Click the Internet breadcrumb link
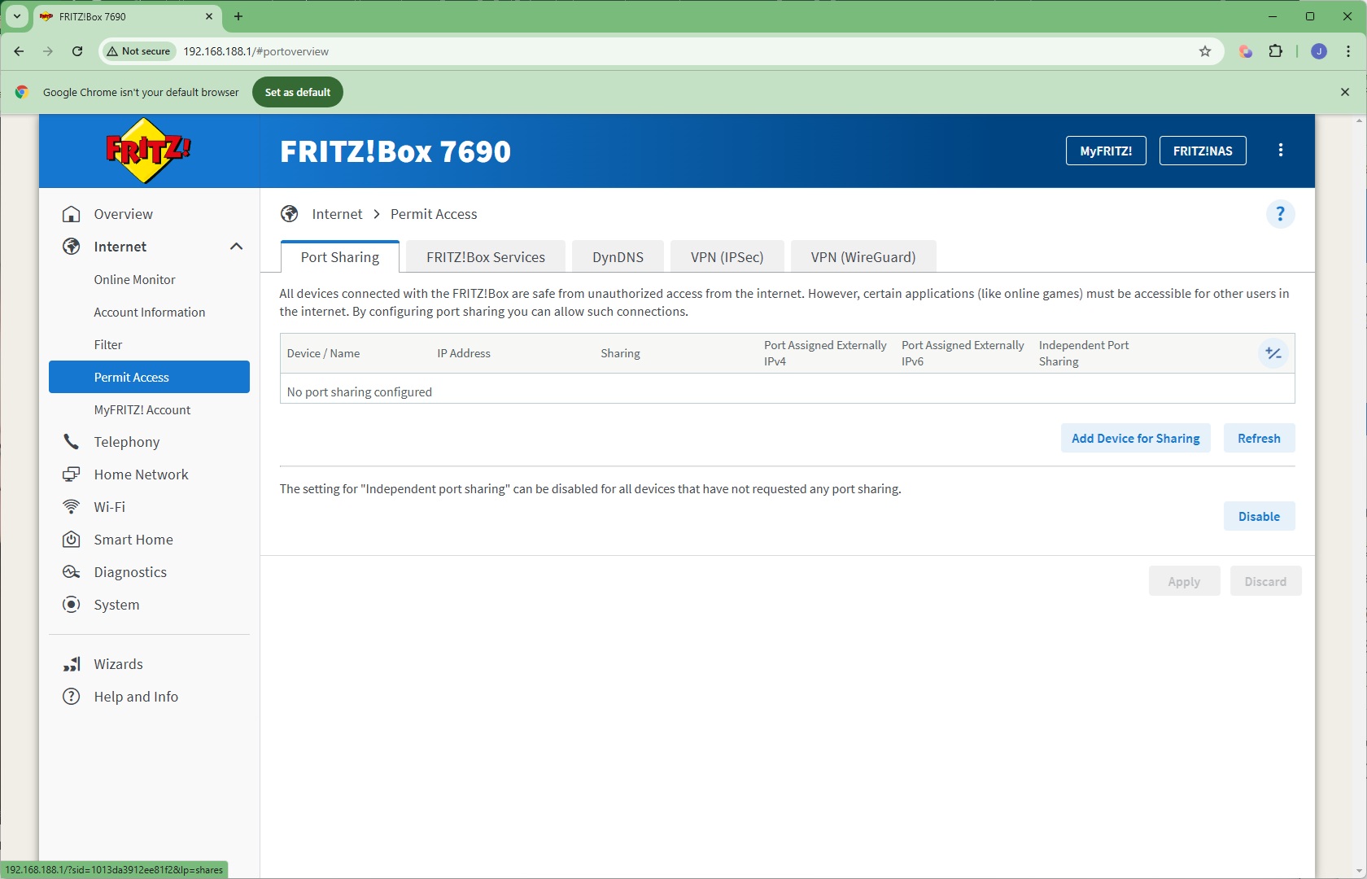 point(337,214)
